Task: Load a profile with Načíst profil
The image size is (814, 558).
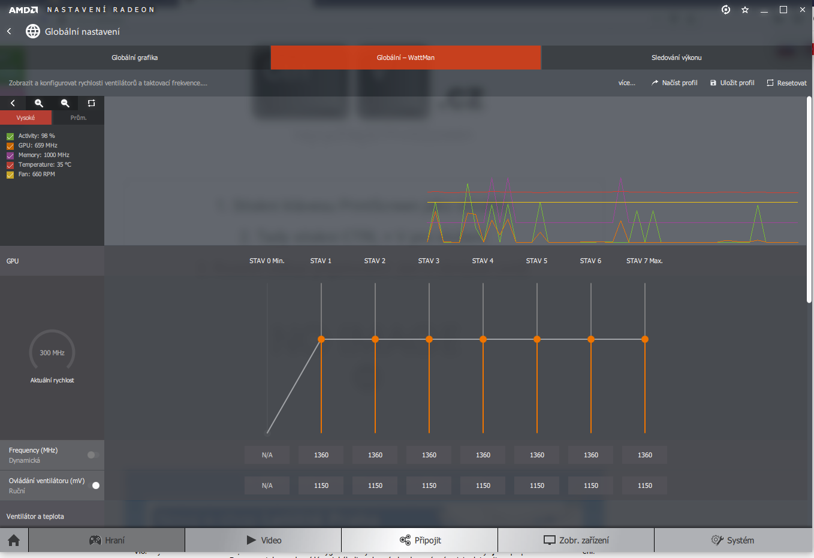Action: coord(674,83)
